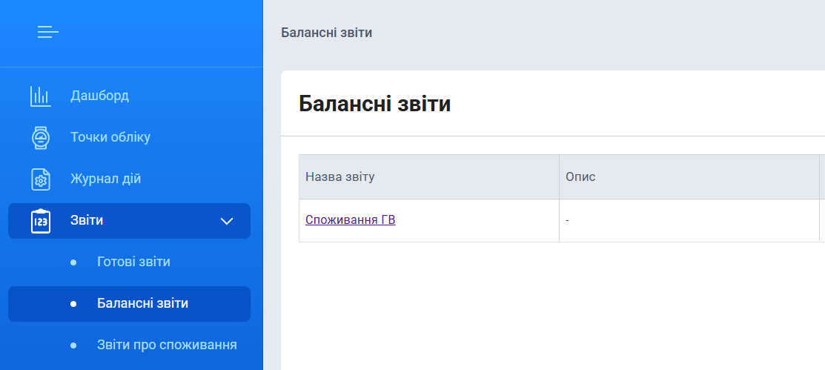Click the bullet beside Звіти про споживання

tap(73, 346)
